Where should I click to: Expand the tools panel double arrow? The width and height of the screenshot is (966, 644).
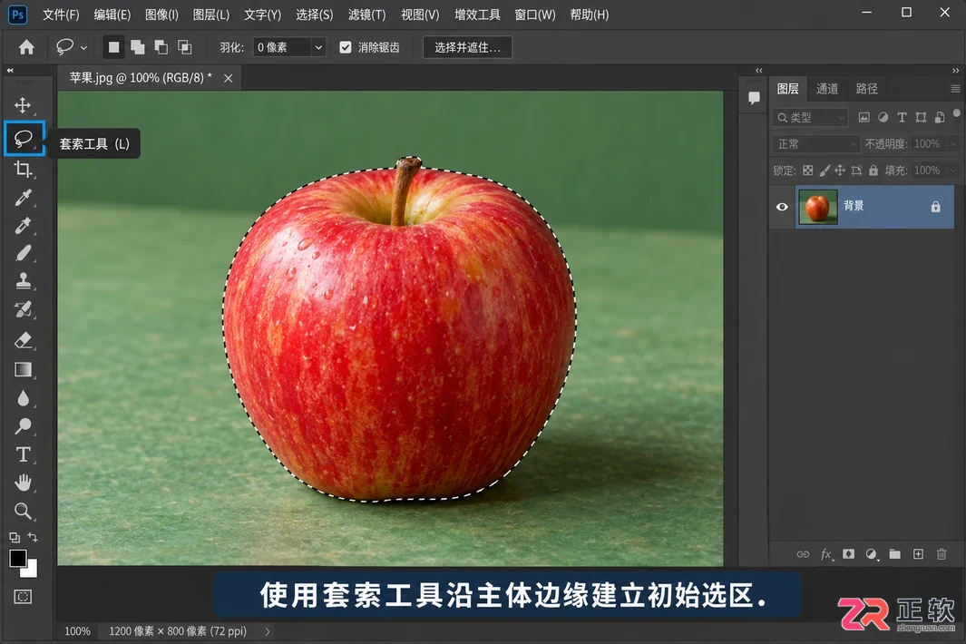pos(10,71)
